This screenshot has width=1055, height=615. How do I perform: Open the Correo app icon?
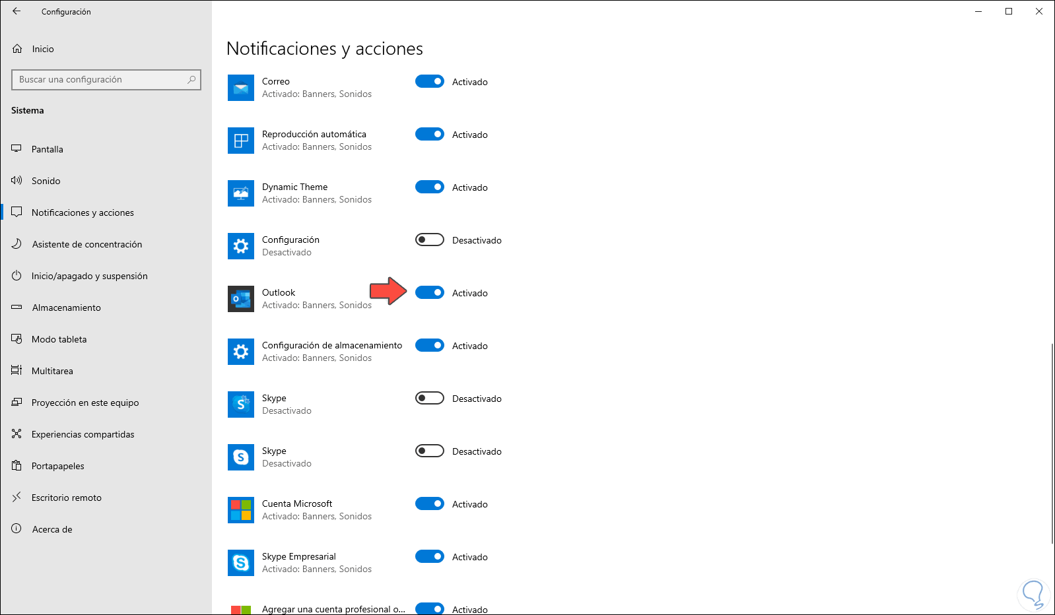pyautogui.click(x=241, y=88)
